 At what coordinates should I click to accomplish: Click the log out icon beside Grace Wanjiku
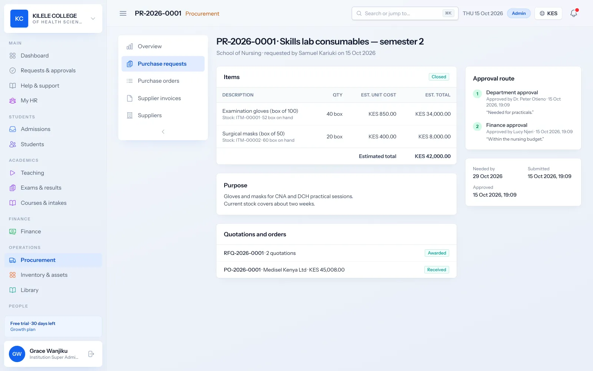91,354
